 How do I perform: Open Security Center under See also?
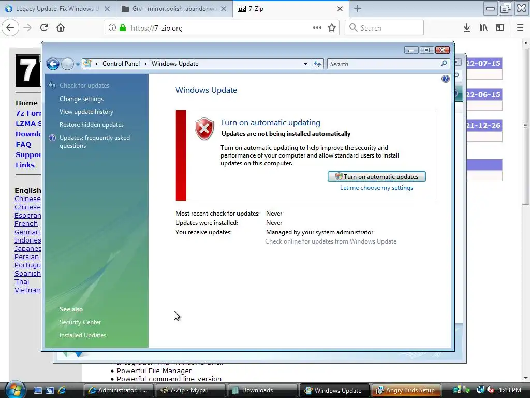[80, 322]
